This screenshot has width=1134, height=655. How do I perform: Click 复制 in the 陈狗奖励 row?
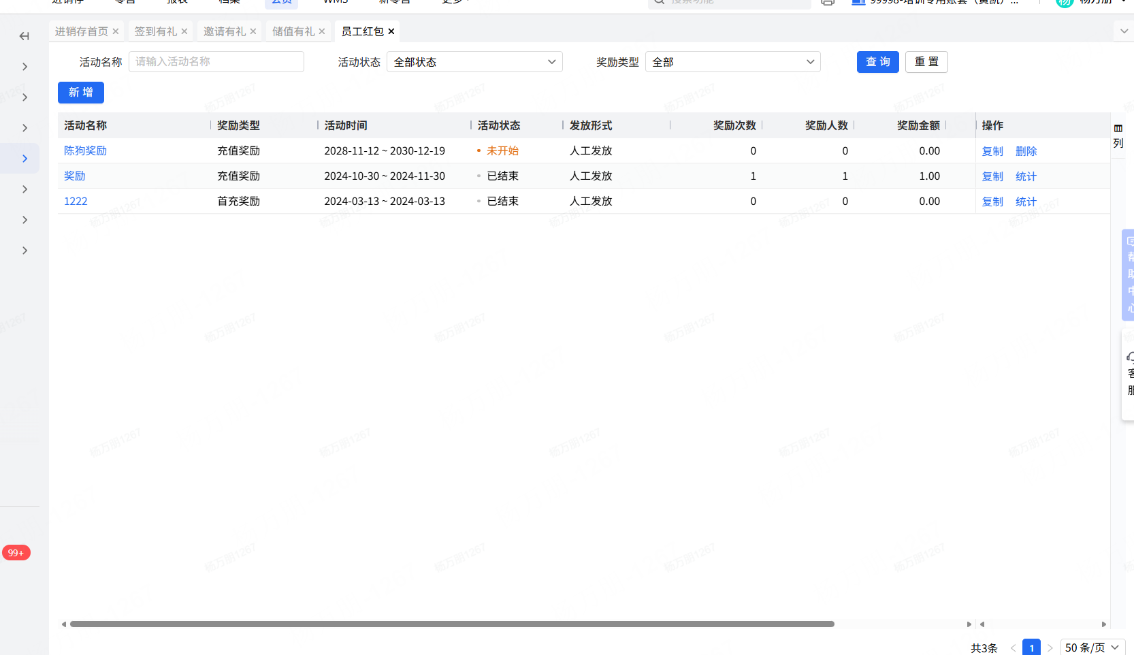click(992, 152)
